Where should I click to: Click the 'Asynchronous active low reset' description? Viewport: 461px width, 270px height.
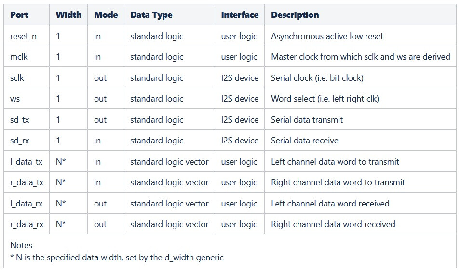pos(327,36)
